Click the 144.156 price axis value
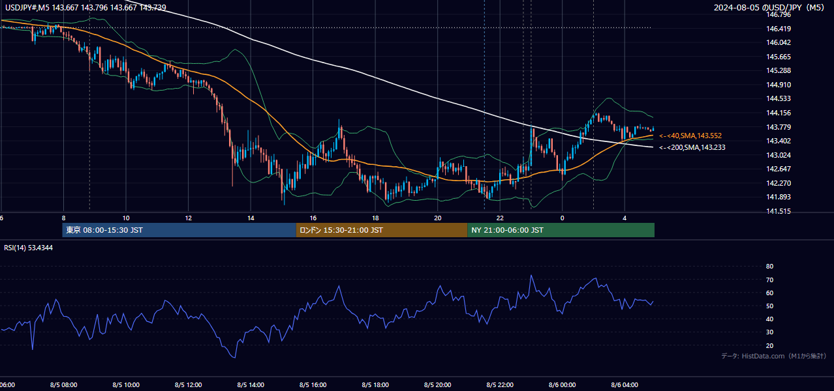The image size is (834, 391). [x=778, y=113]
